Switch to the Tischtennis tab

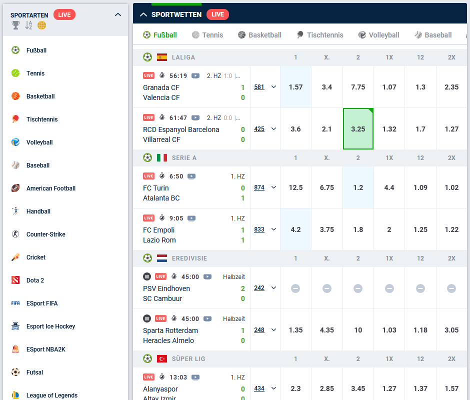pyautogui.click(x=320, y=35)
